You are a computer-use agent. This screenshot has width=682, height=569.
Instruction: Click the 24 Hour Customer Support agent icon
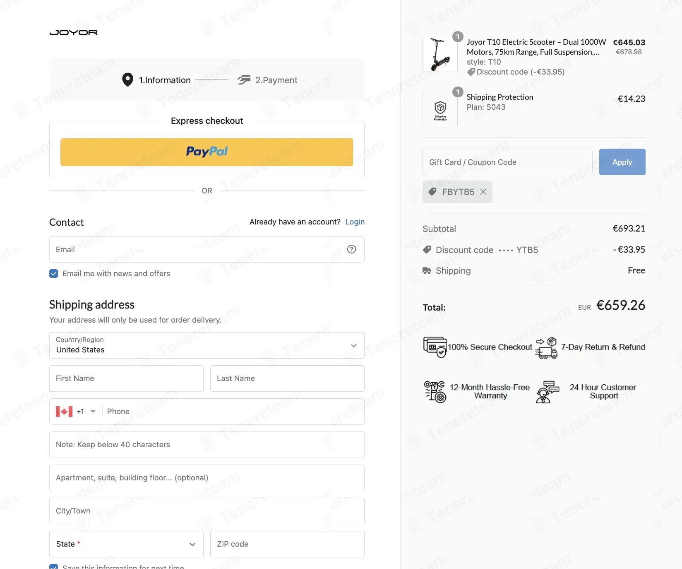pyautogui.click(x=547, y=392)
